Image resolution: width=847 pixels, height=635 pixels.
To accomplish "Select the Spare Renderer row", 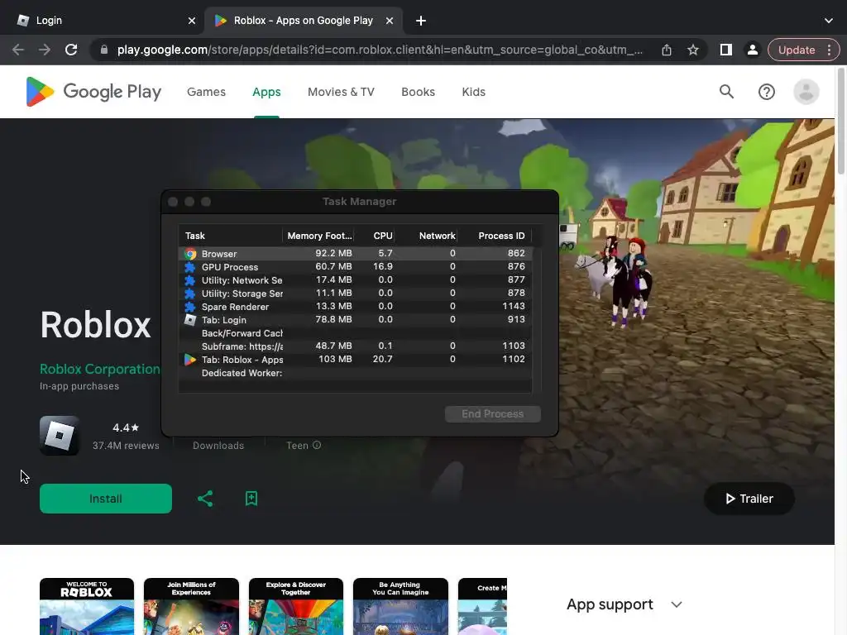I will click(356, 306).
